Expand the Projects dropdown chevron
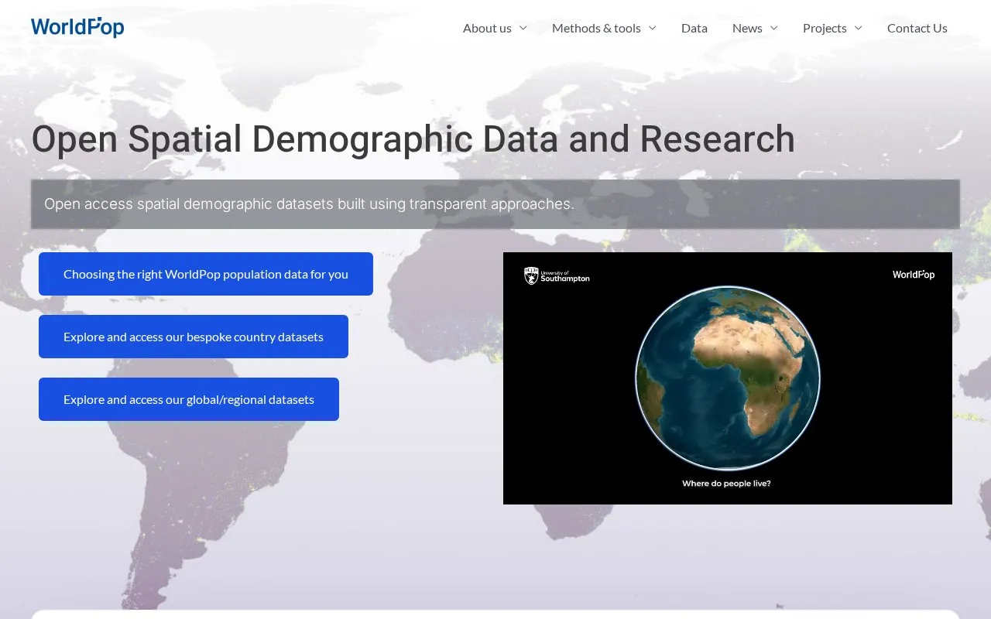Screen dimensions: 991x619 [859, 28]
